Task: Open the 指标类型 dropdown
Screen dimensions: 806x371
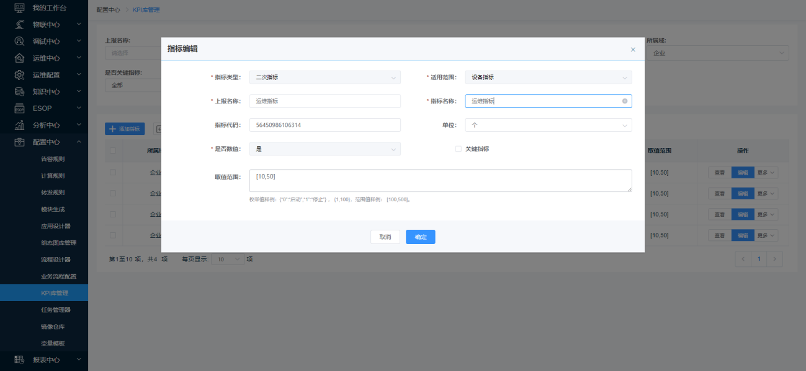Action: [x=325, y=77]
